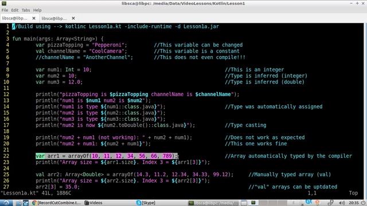
Task: Open the Edit menu
Action: click(x=14, y=10)
